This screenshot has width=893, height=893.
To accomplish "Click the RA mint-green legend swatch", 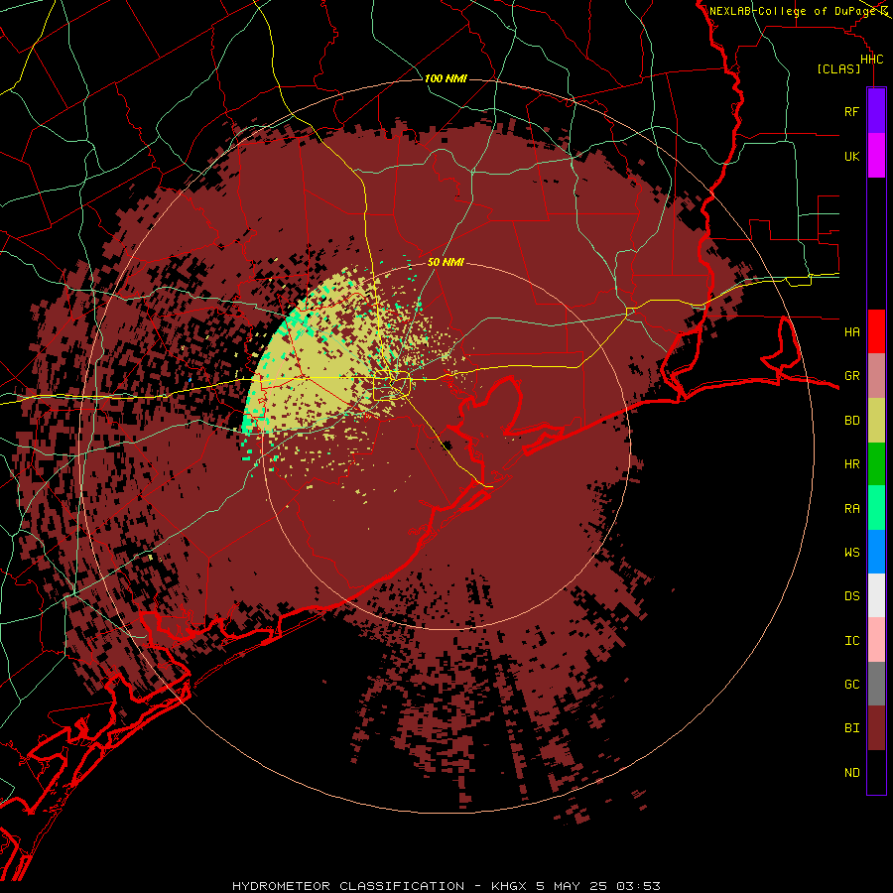I will (x=876, y=508).
